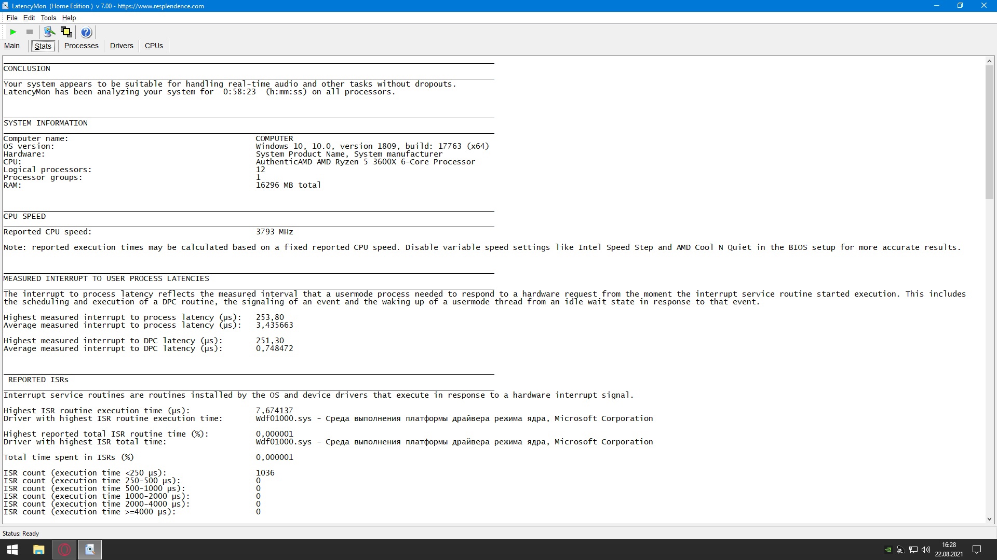This screenshot has width=997, height=560.
Task: Open the Action Center notifications icon
Action: click(976, 550)
